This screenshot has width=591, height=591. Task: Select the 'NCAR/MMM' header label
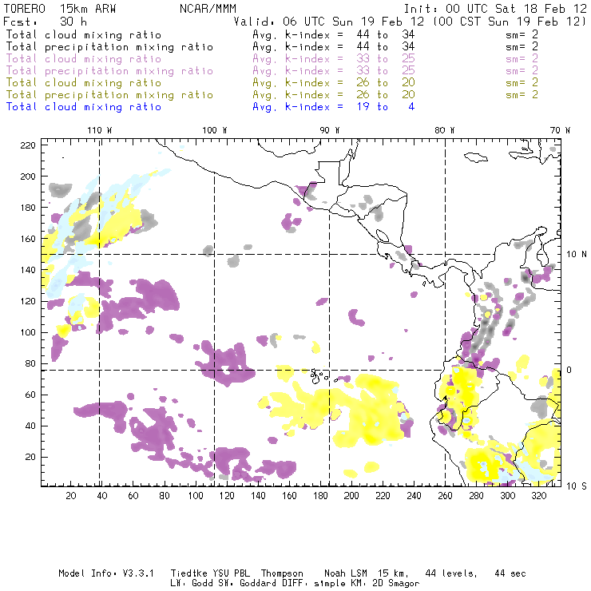(208, 9)
